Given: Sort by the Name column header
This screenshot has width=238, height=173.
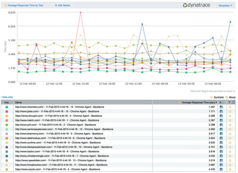Looking at the screenshot, I should click(83, 102).
